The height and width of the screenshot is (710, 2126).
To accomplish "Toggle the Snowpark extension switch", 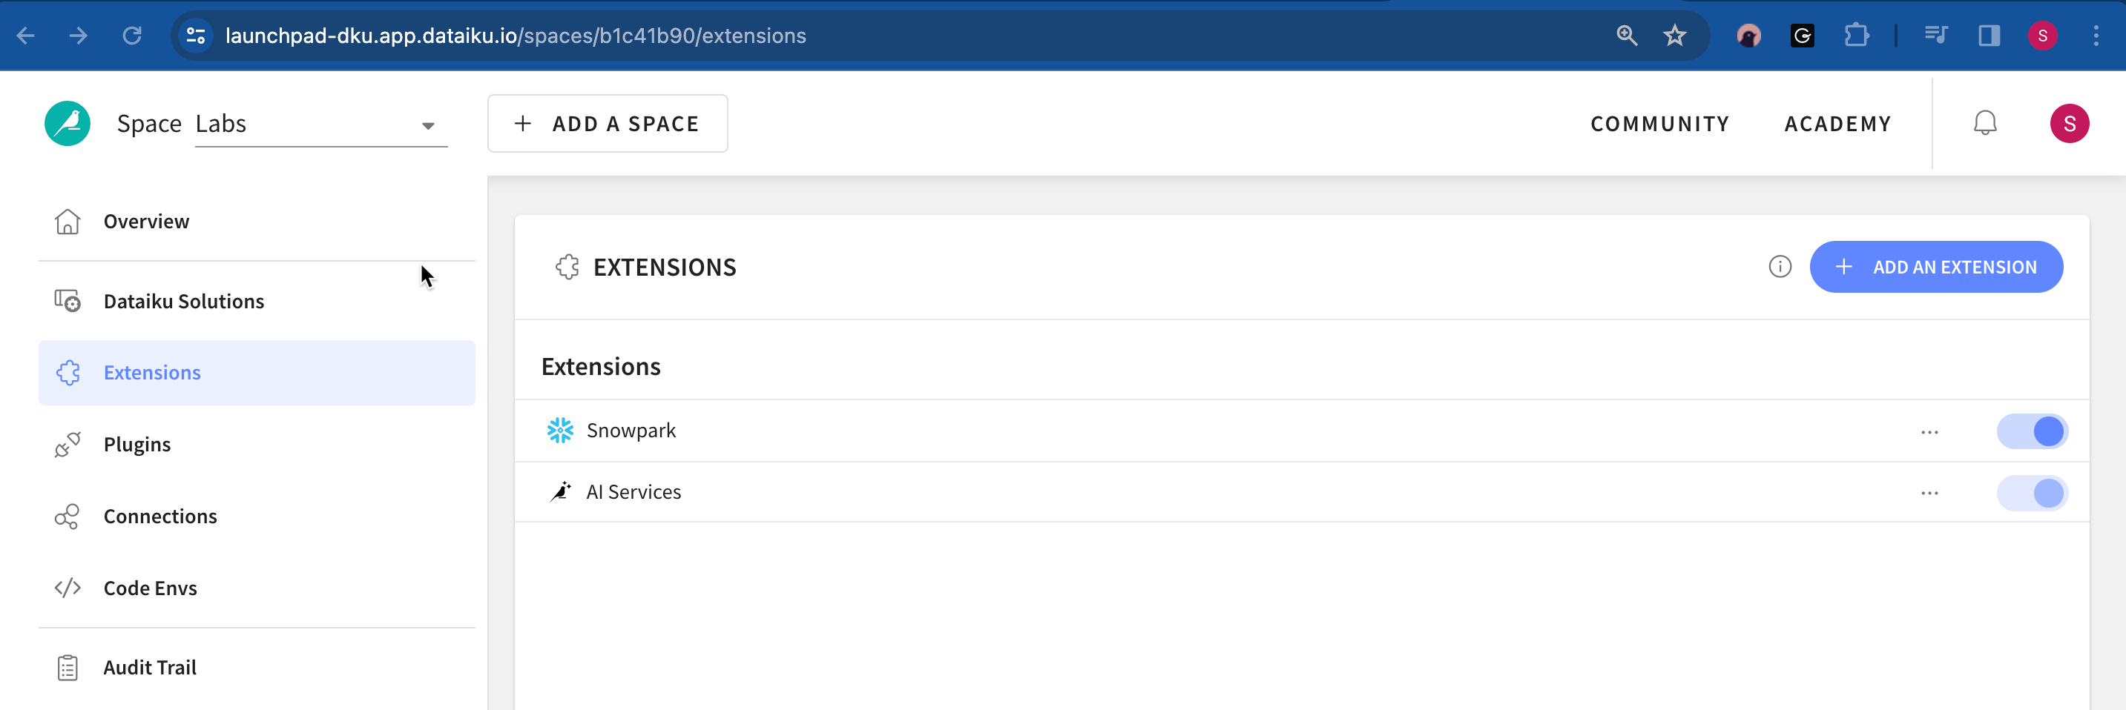I will [x=2032, y=431].
